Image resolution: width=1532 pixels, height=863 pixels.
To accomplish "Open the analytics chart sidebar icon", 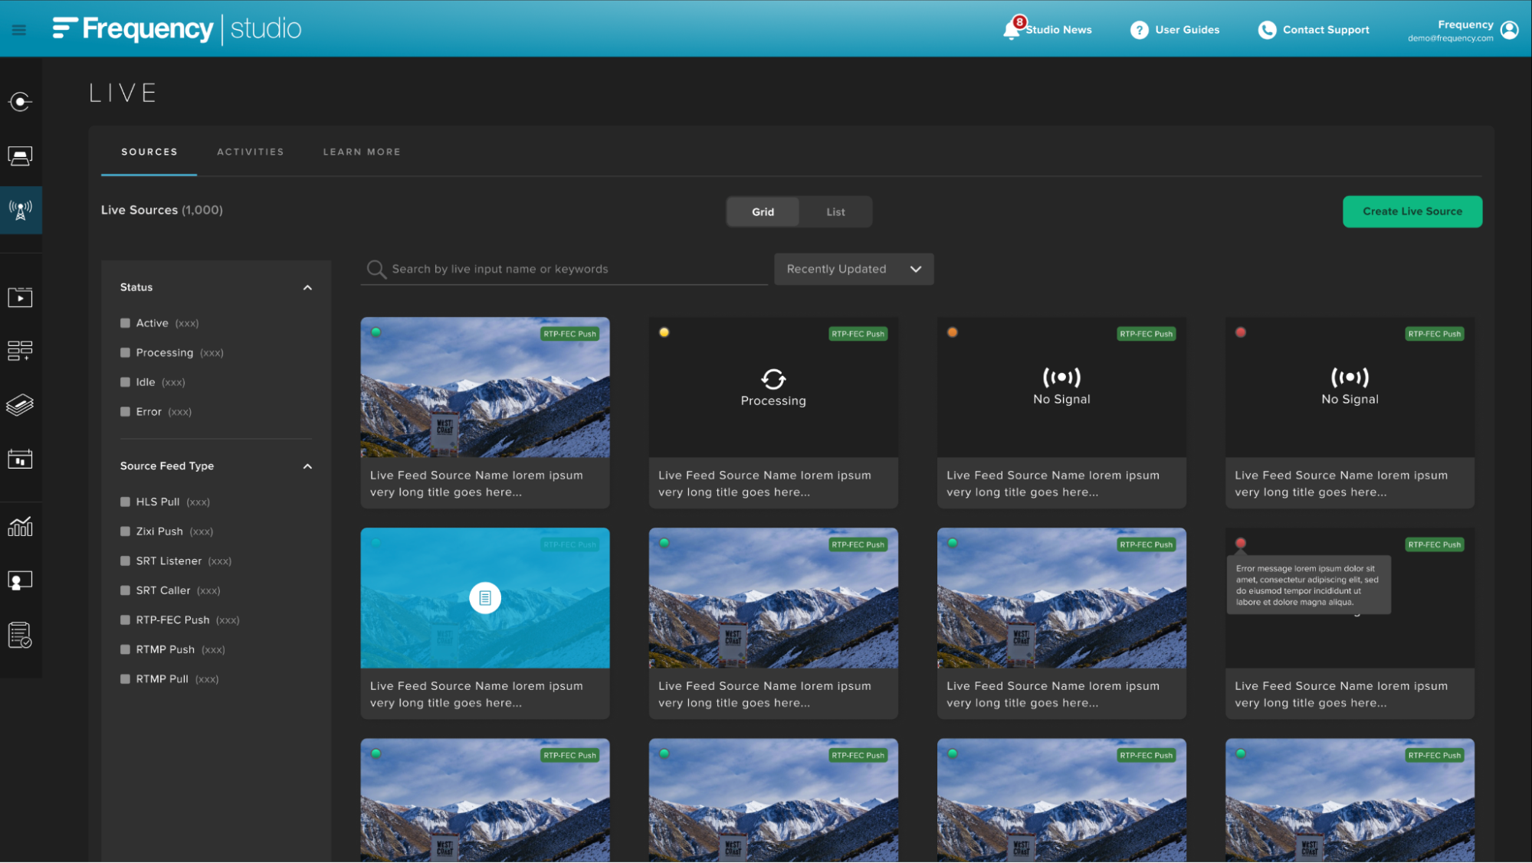I will (21, 526).
